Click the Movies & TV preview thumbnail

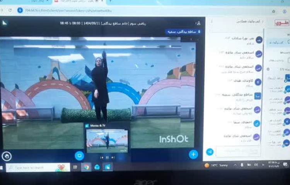click(107, 141)
